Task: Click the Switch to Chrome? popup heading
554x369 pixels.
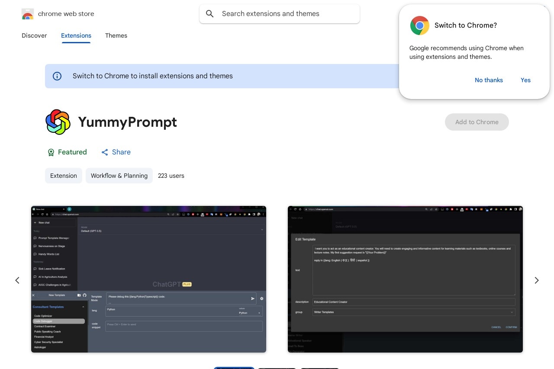Action: pyautogui.click(x=466, y=26)
